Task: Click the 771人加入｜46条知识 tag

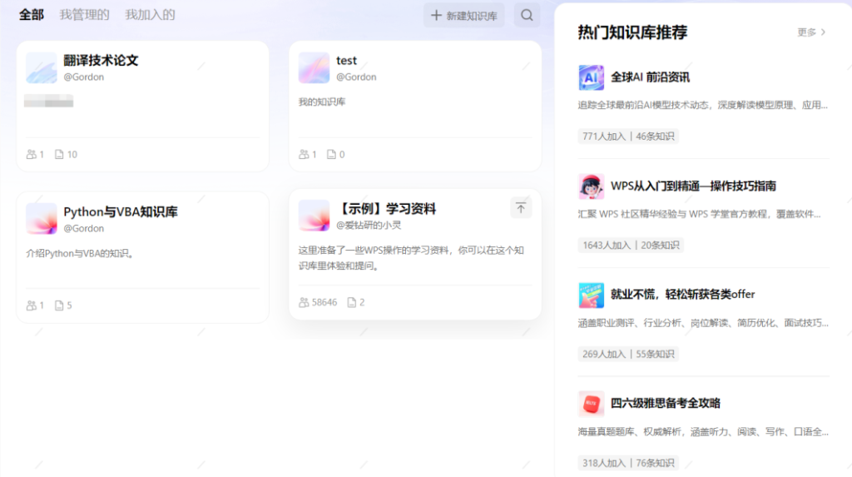Action: tap(628, 136)
